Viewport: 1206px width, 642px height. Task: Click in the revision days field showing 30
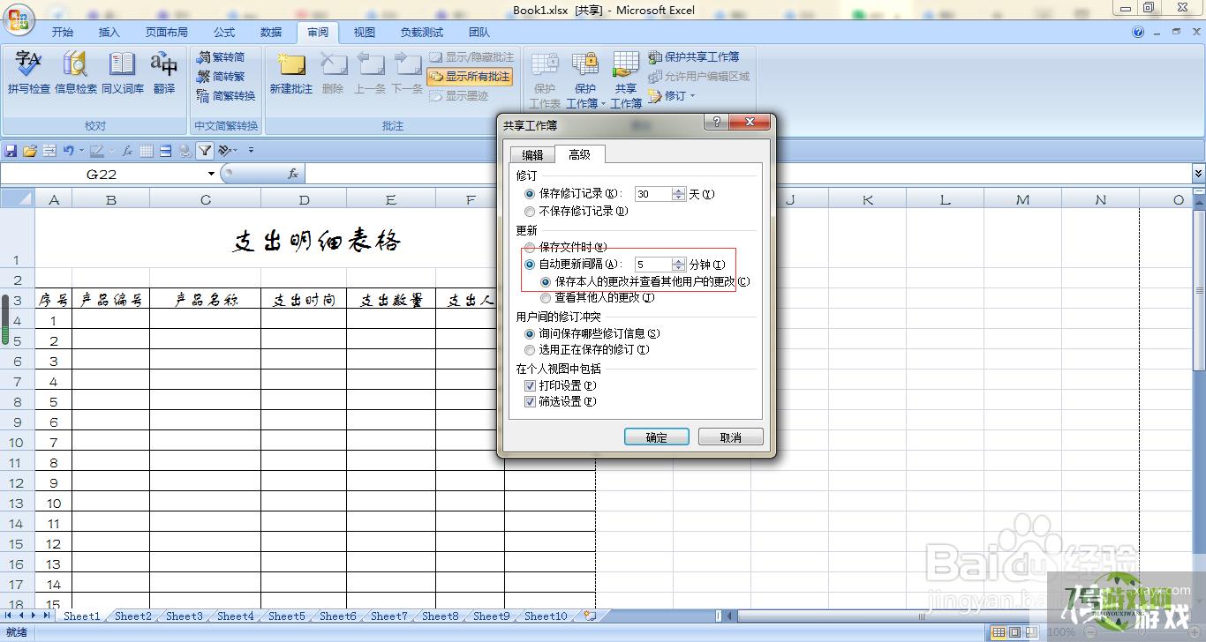point(653,194)
